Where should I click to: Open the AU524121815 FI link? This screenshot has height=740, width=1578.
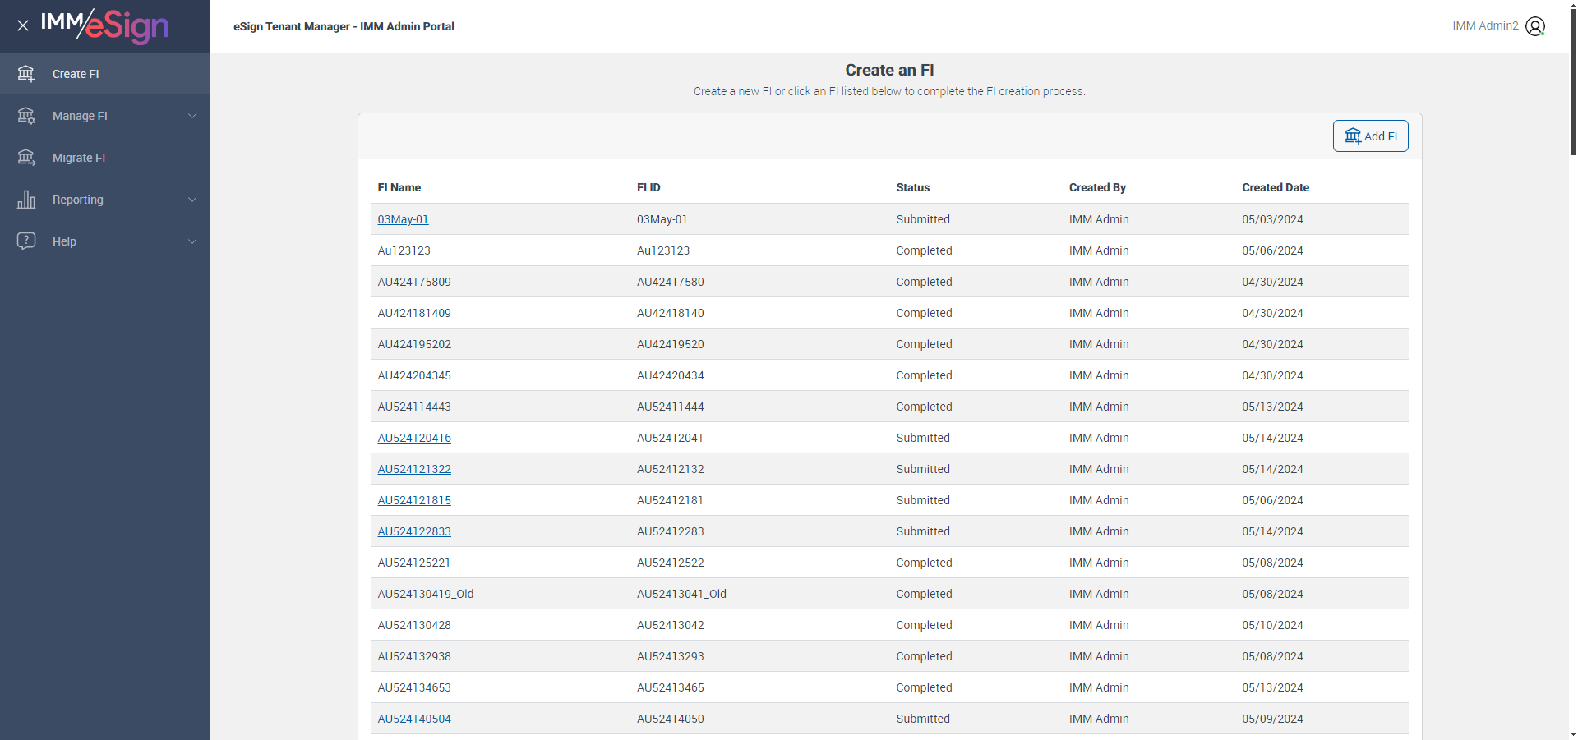point(414,500)
